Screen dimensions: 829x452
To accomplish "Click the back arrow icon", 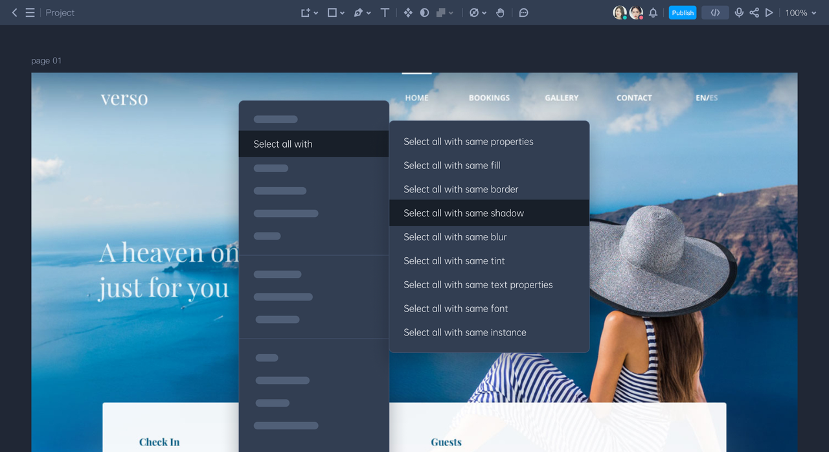I will pos(14,12).
